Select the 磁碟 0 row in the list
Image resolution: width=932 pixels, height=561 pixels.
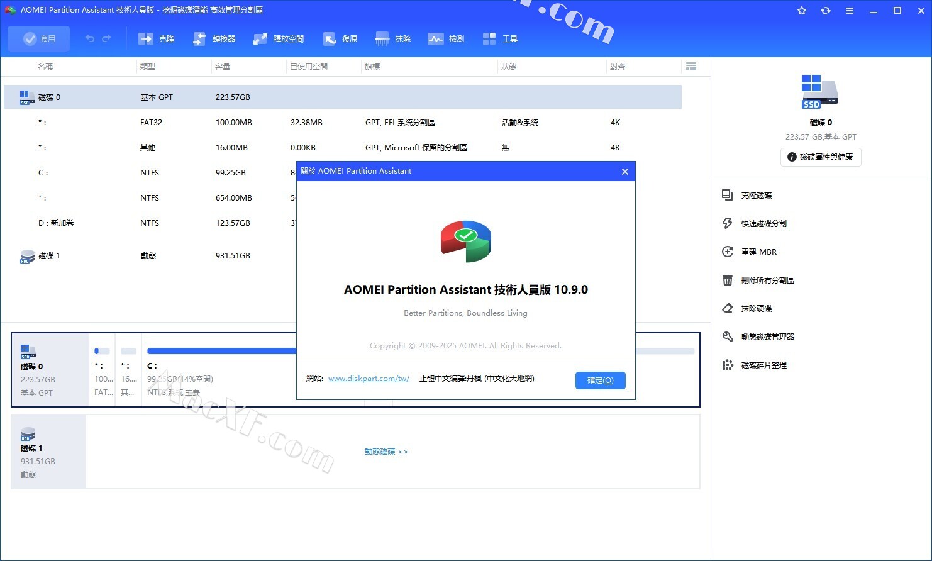(50, 97)
